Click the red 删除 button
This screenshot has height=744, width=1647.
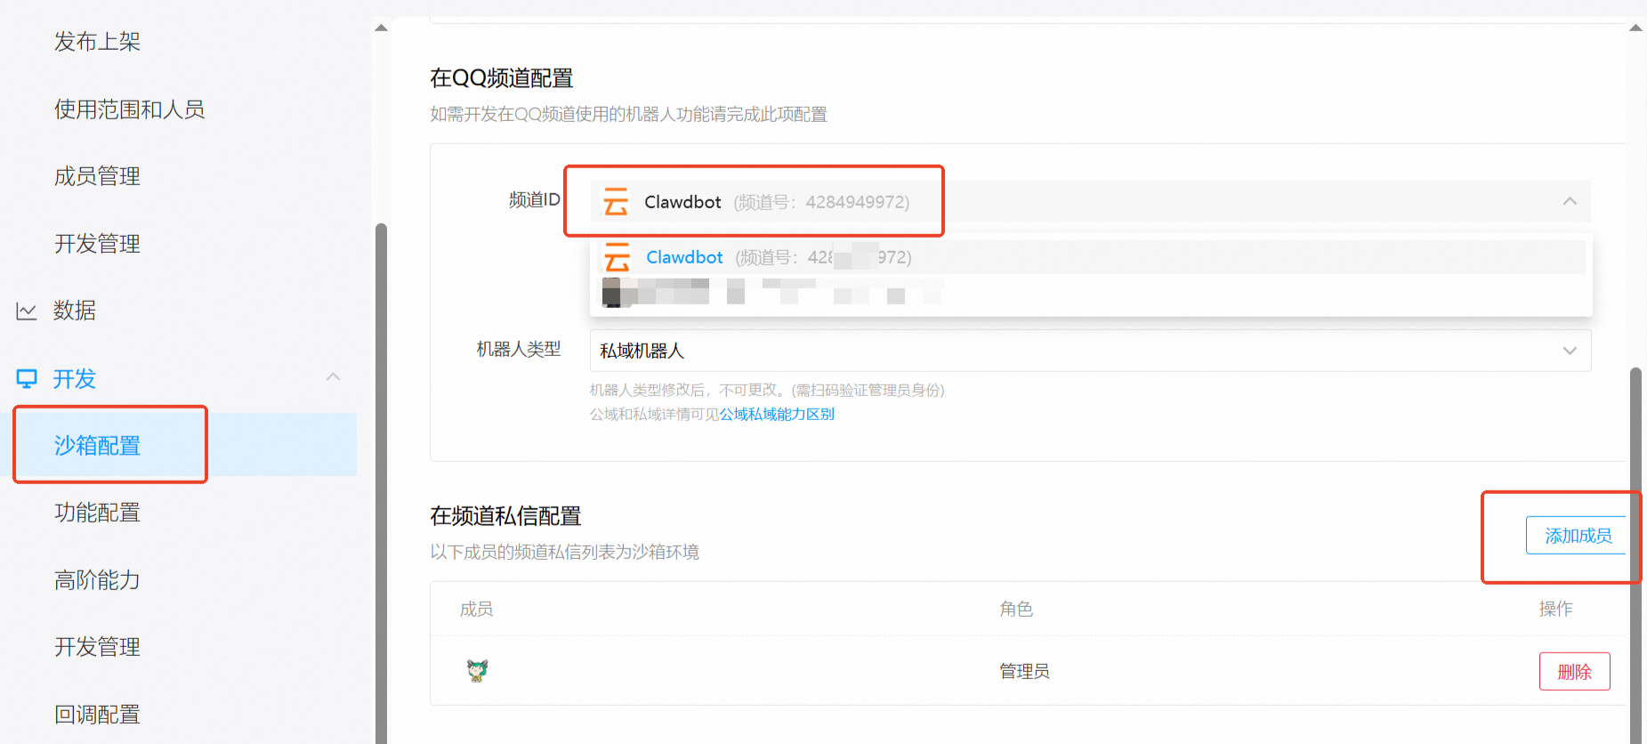pyautogui.click(x=1574, y=672)
